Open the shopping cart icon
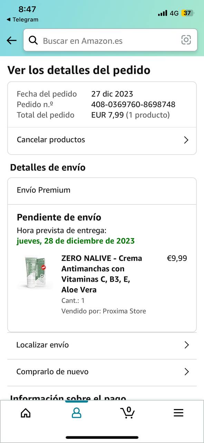The height and width of the screenshot is (443, 204). [x=127, y=413]
